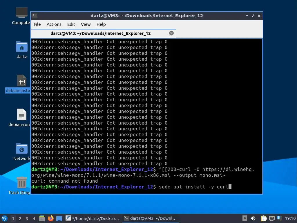Image resolution: width=297 pixels, height=223 pixels.
Task: Switch to the dartz@VM3 terminal task
Action: click(x=151, y=218)
